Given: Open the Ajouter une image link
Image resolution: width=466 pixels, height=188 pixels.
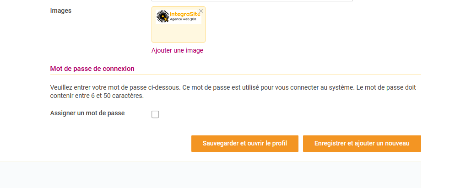Looking at the screenshot, I should pyautogui.click(x=177, y=50).
